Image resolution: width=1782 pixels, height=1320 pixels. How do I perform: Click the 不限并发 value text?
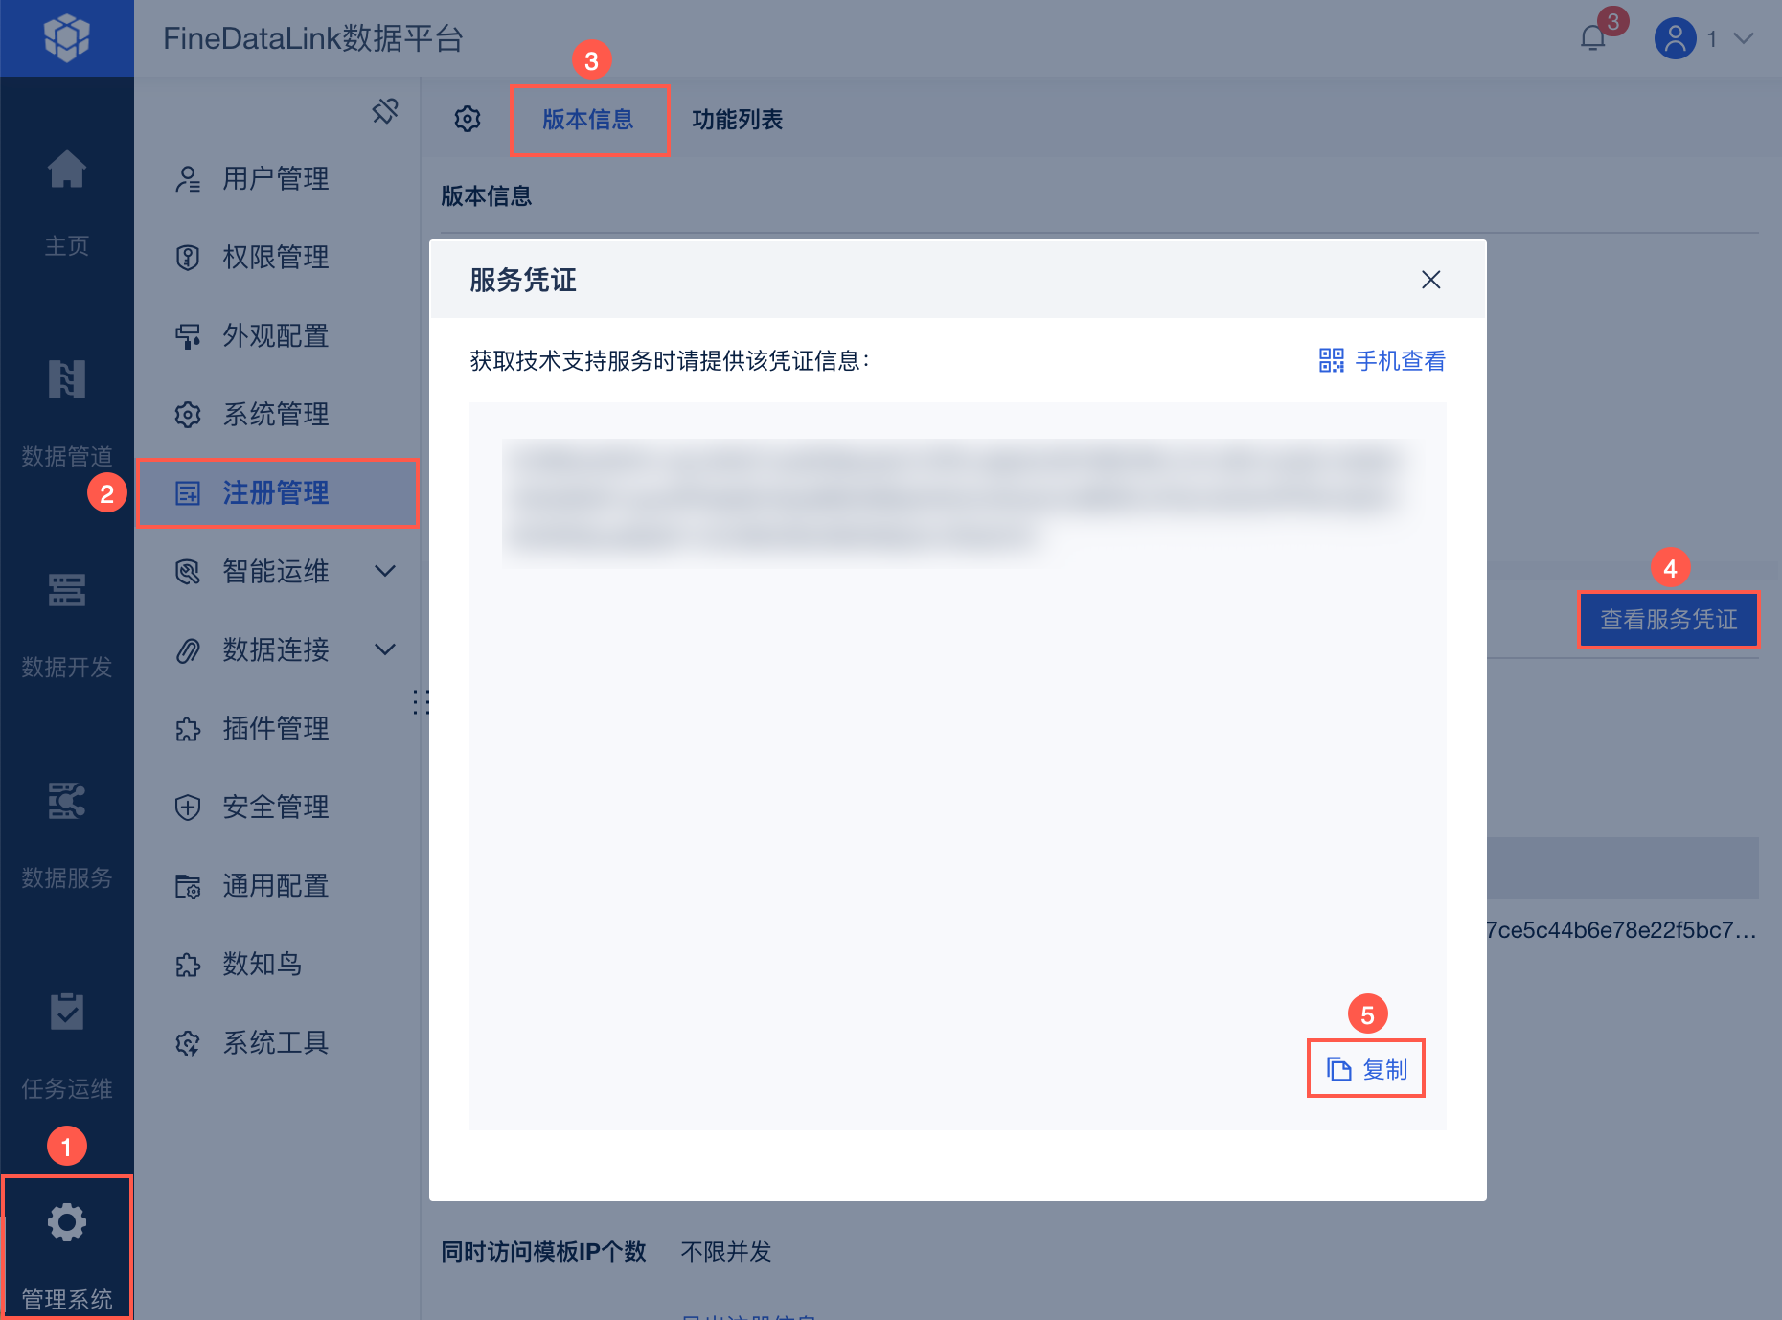point(726,1252)
